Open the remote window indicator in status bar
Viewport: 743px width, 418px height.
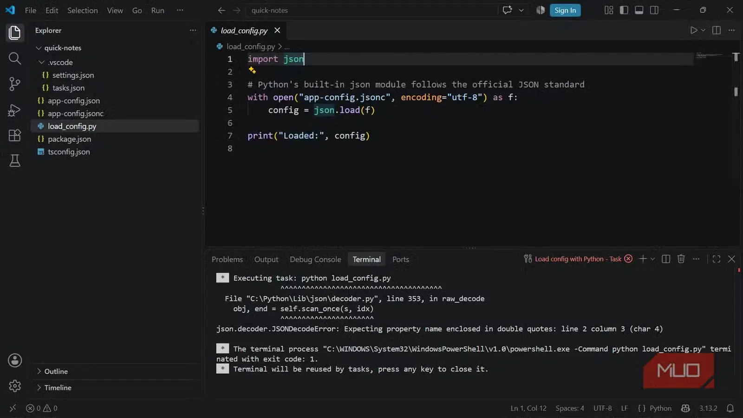click(x=13, y=408)
